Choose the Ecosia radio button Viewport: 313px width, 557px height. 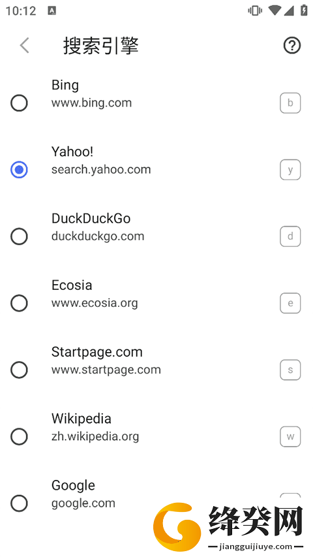(x=19, y=303)
